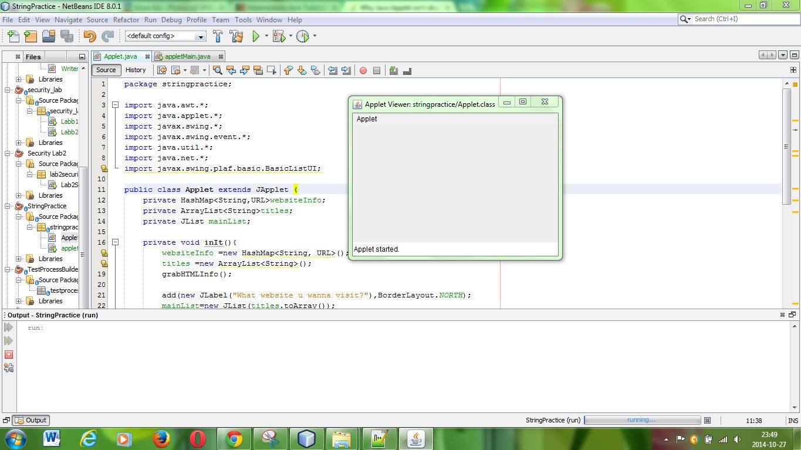Viewport: 801px width, 450px height.
Task: Click in the Search (Ctrl+I) field
Action: (x=745, y=19)
